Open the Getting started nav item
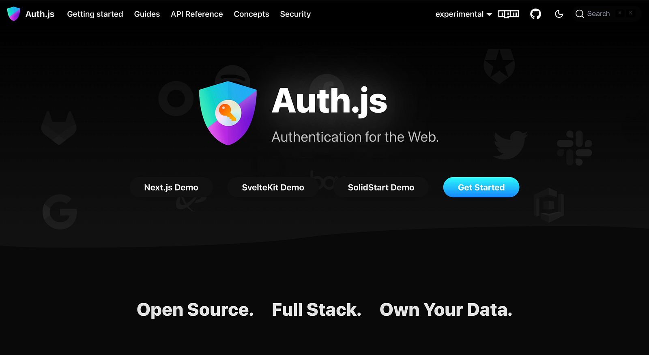 coord(95,14)
